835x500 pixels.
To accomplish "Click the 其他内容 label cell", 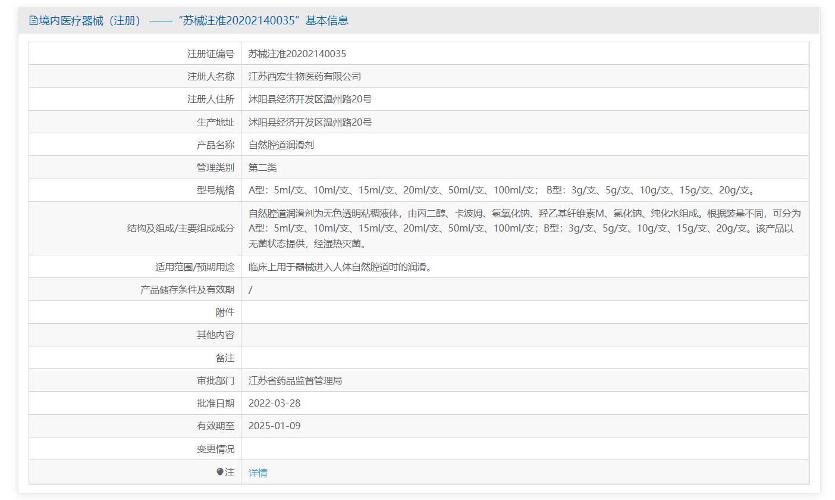I will pyautogui.click(x=135, y=335).
